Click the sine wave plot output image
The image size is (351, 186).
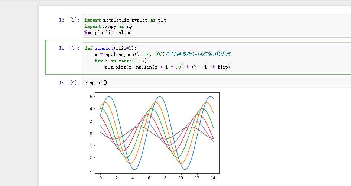click(x=153, y=136)
